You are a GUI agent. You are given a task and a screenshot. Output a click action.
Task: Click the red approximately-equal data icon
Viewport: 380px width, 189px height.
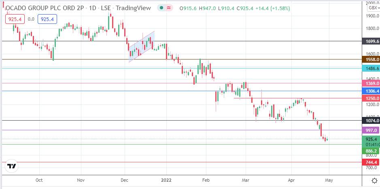coord(169,8)
